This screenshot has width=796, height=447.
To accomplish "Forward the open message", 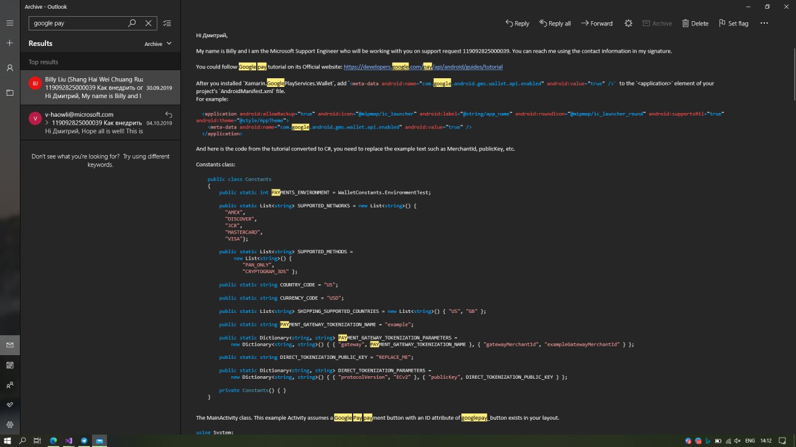I will (x=596, y=23).
